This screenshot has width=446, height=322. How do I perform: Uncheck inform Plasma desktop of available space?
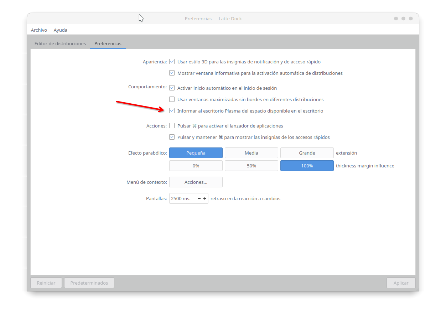pyautogui.click(x=172, y=111)
